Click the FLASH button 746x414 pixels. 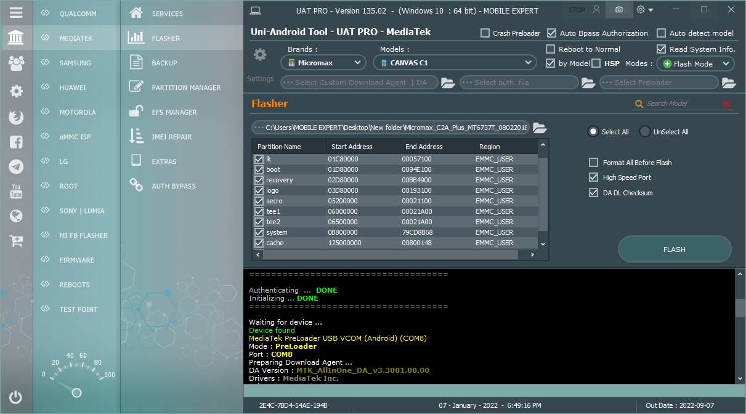click(675, 250)
